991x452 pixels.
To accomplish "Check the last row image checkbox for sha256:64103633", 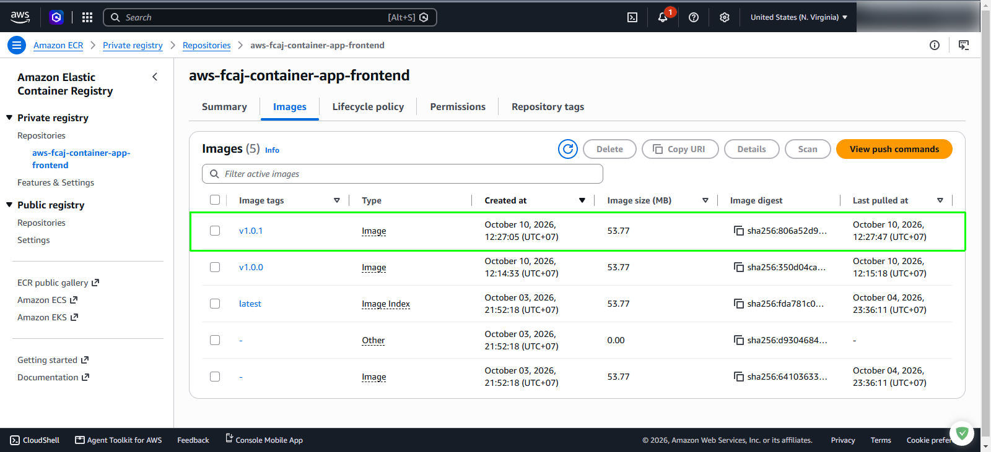I will [x=215, y=377].
